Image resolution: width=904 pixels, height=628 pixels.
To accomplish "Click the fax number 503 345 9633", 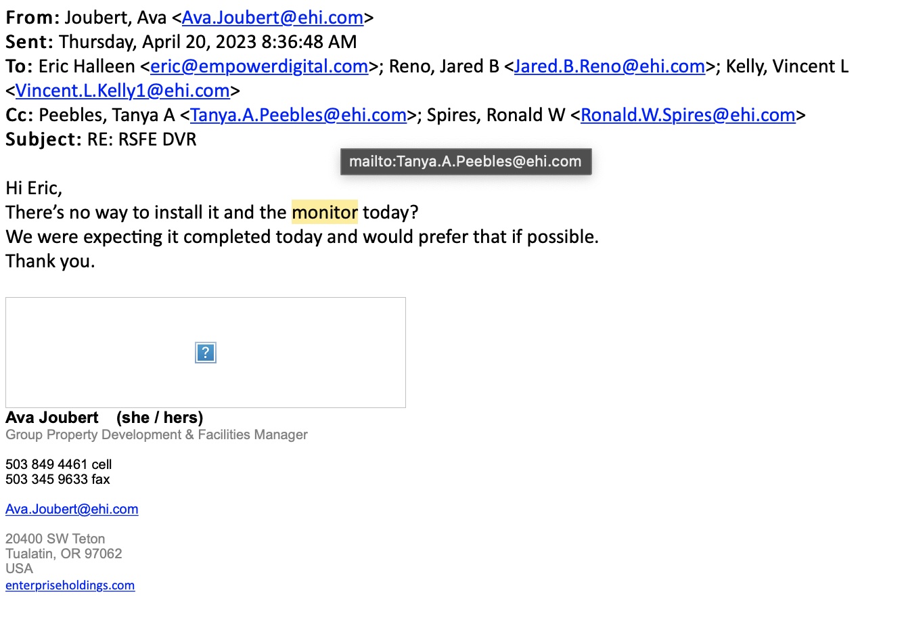I will [47, 479].
